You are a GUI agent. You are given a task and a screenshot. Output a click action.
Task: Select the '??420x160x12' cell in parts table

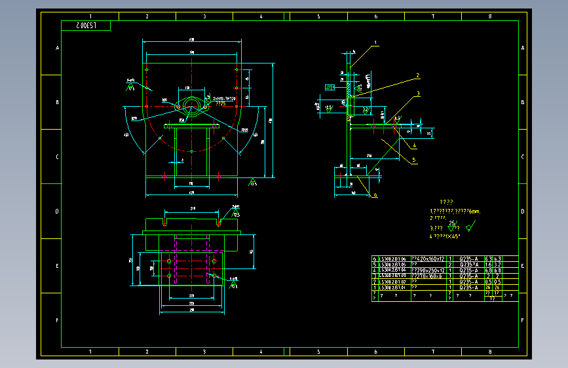[428, 259]
